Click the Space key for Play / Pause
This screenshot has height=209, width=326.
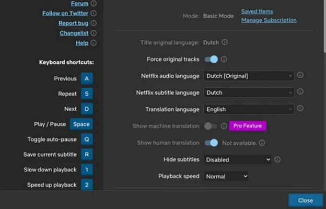tap(81, 124)
